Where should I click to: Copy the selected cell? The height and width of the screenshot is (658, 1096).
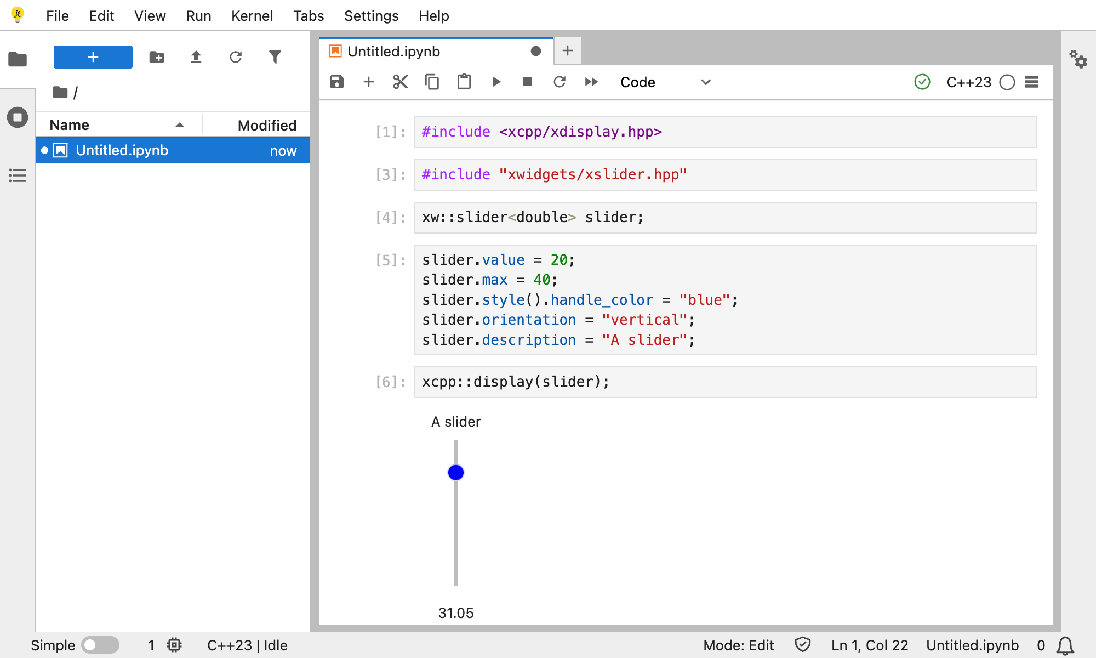pos(432,82)
